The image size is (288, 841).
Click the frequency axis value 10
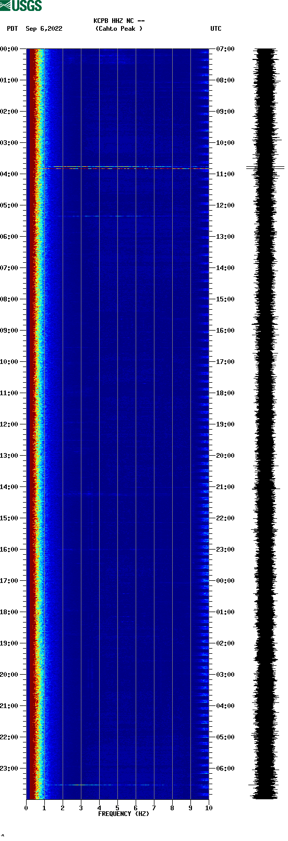click(x=209, y=808)
